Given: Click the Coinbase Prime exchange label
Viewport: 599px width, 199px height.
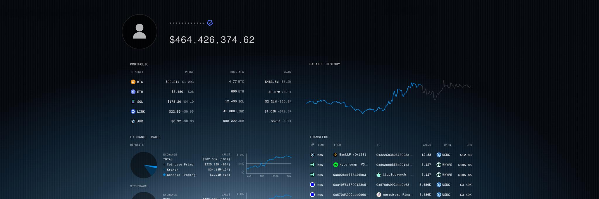Looking at the screenshot, I should pyautogui.click(x=180, y=165).
